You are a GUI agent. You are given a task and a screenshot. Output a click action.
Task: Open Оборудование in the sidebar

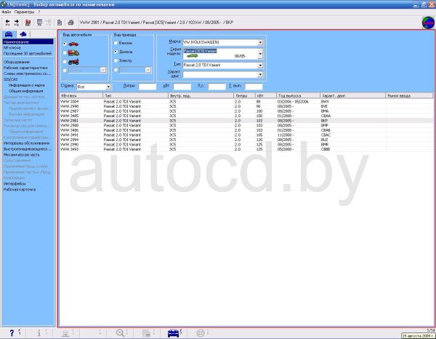[x=16, y=62]
